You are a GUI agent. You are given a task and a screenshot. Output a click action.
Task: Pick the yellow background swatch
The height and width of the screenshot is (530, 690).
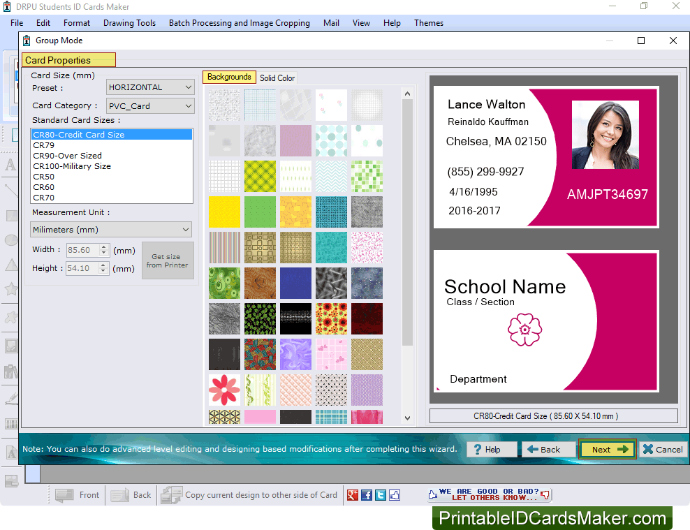click(223, 212)
